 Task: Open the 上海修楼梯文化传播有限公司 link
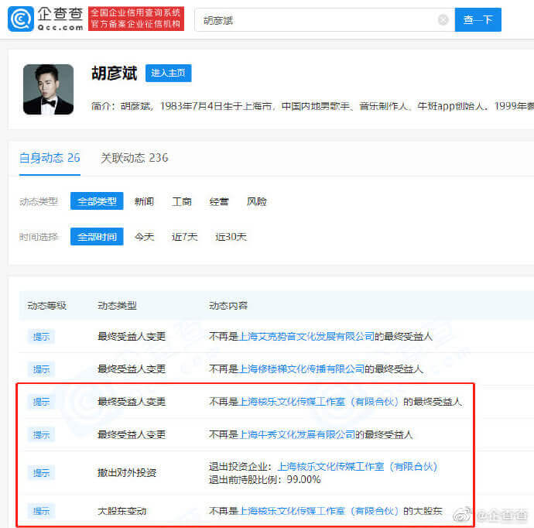(302, 369)
